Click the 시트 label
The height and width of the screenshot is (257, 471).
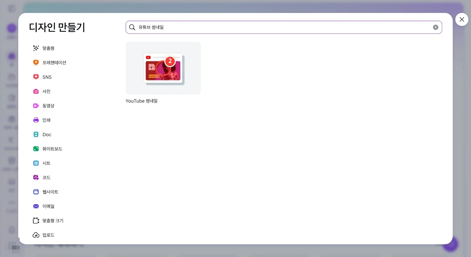pyautogui.click(x=47, y=163)
